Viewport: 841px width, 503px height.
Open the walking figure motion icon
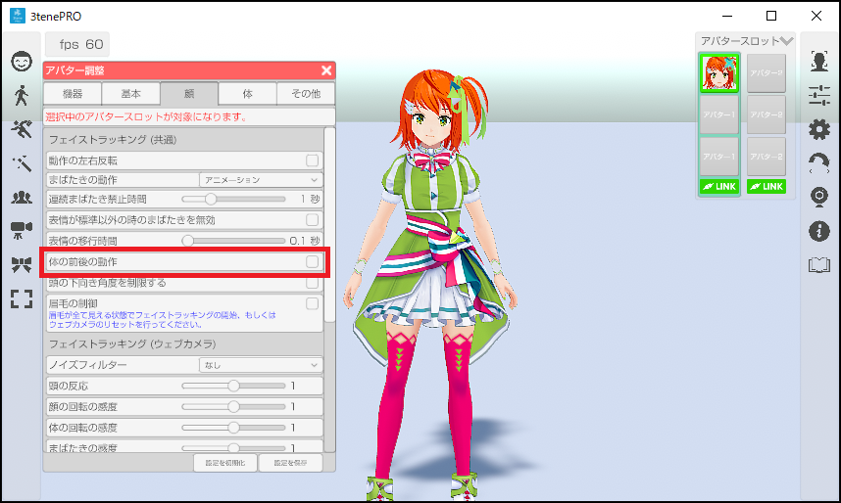coord(22,95)
